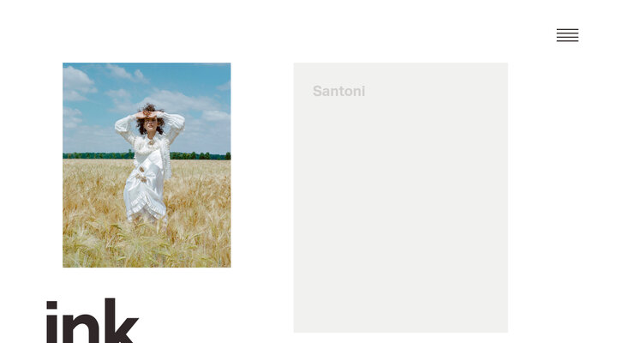
Task: Click the letter "n" of the ink logo
Action: [x=81, y=327]
